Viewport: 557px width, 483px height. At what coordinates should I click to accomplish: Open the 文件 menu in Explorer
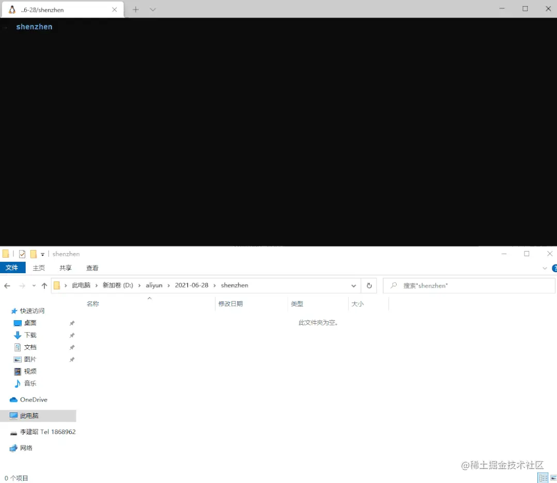(12, 268)
